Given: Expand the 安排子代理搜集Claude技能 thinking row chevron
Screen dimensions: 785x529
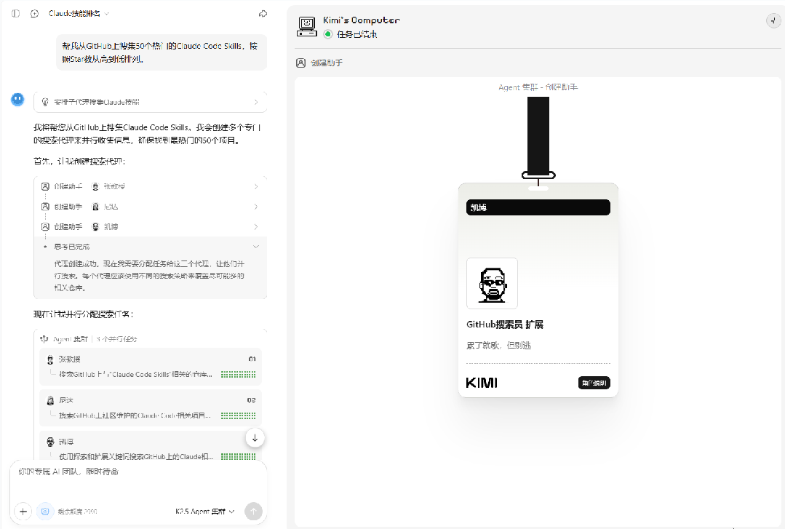Looking at the screenshot, I should (x=256, y=102).
